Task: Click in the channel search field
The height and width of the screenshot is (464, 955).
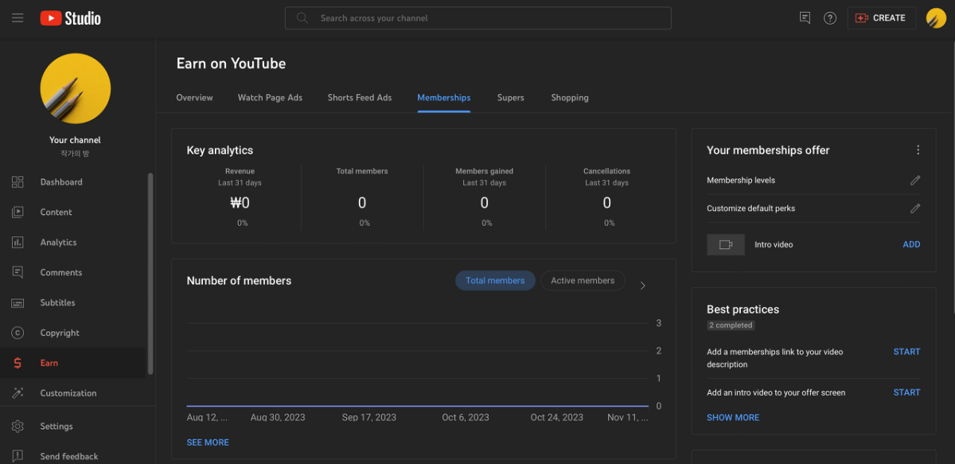Action: (478, 18)
